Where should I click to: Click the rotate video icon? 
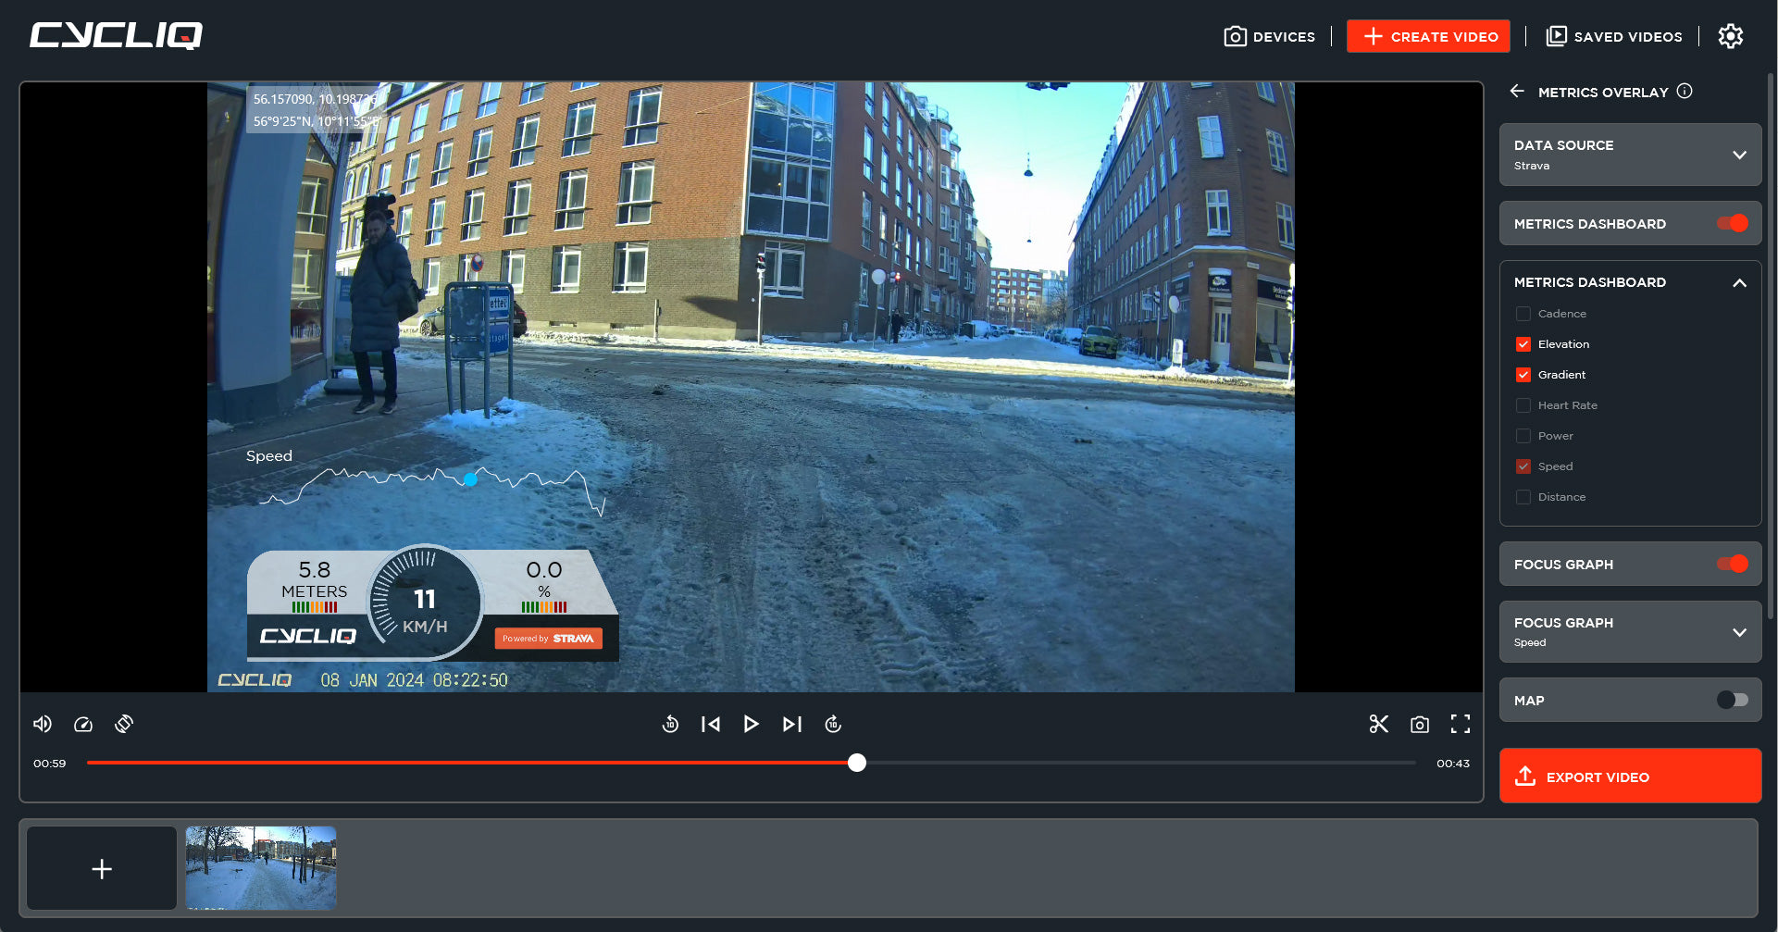[124, 724]
